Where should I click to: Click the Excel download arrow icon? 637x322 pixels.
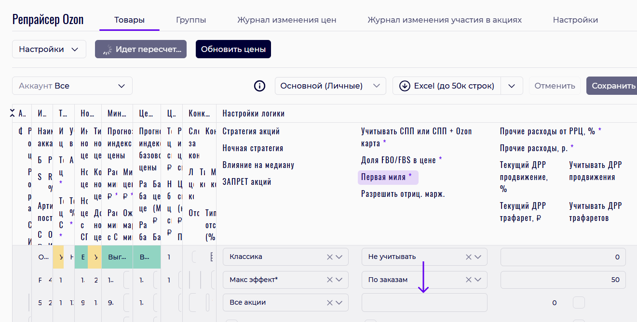405,86
